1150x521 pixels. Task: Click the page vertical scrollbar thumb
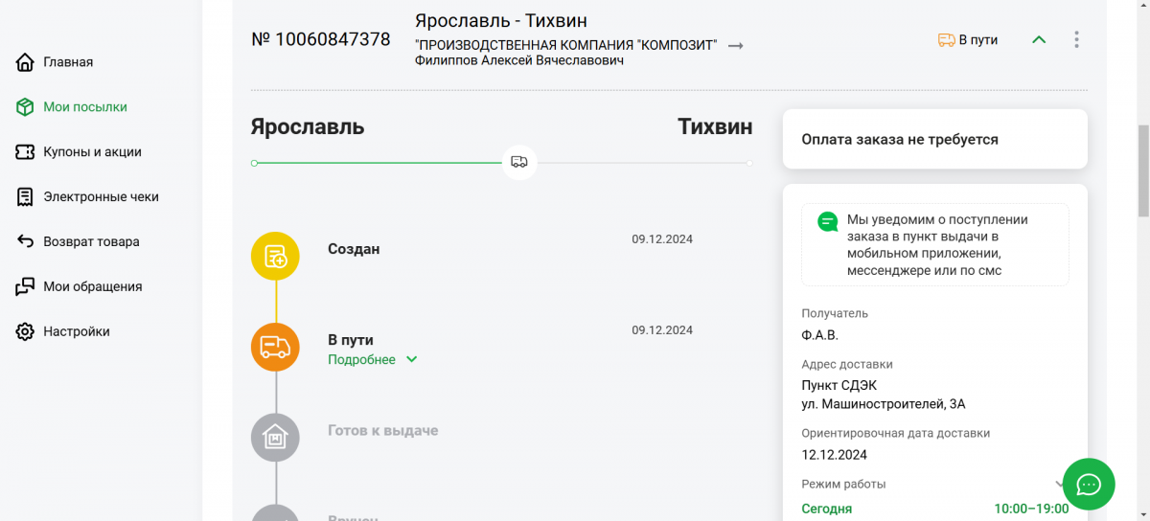coord(1142,170)
